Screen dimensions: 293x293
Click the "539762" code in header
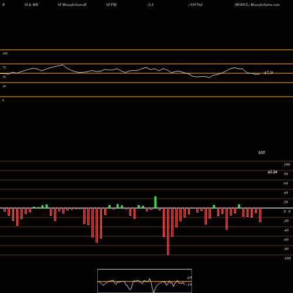click(196, 5)
